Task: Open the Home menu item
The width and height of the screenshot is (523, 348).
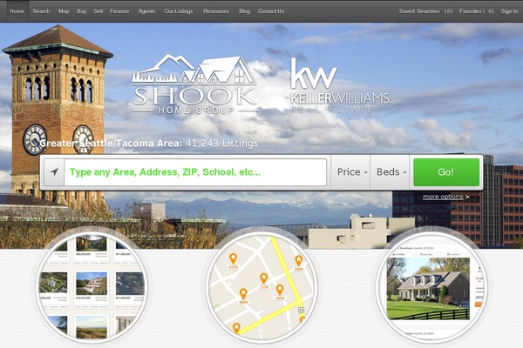Action: [x=17, y=11]
